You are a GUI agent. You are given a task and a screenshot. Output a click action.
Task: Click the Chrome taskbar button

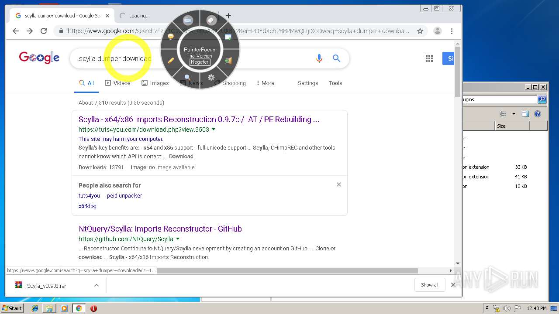click(79, 308)
